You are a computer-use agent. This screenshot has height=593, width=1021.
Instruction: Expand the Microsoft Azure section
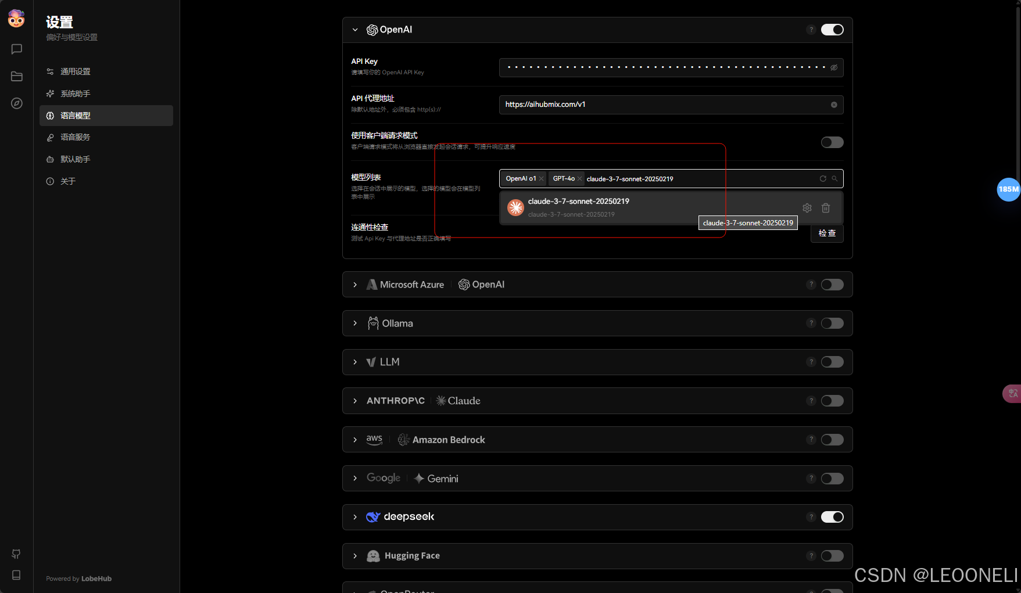pyautogui.click(x=355, y=285)
